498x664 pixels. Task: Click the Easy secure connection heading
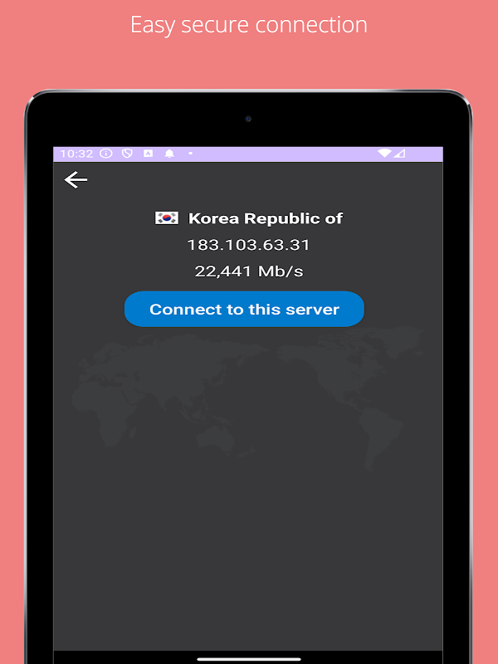tap(248, 25)
